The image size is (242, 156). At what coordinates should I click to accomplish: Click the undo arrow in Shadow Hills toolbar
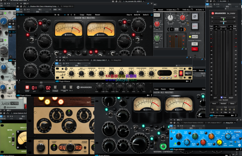pyautogui.click(x=55, y=15)
